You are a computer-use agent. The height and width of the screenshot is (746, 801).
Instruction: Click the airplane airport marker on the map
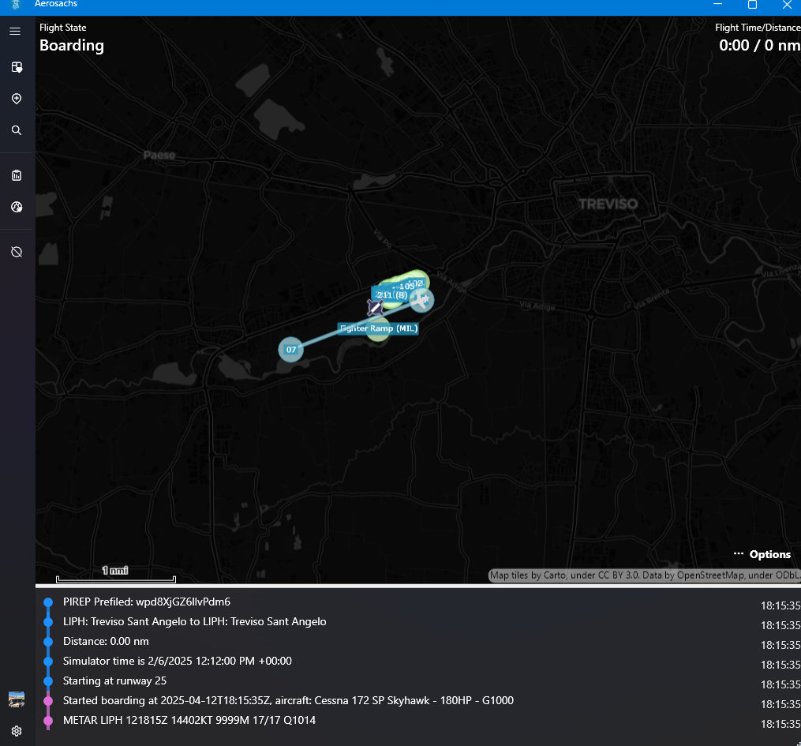(x=422, y=300)
